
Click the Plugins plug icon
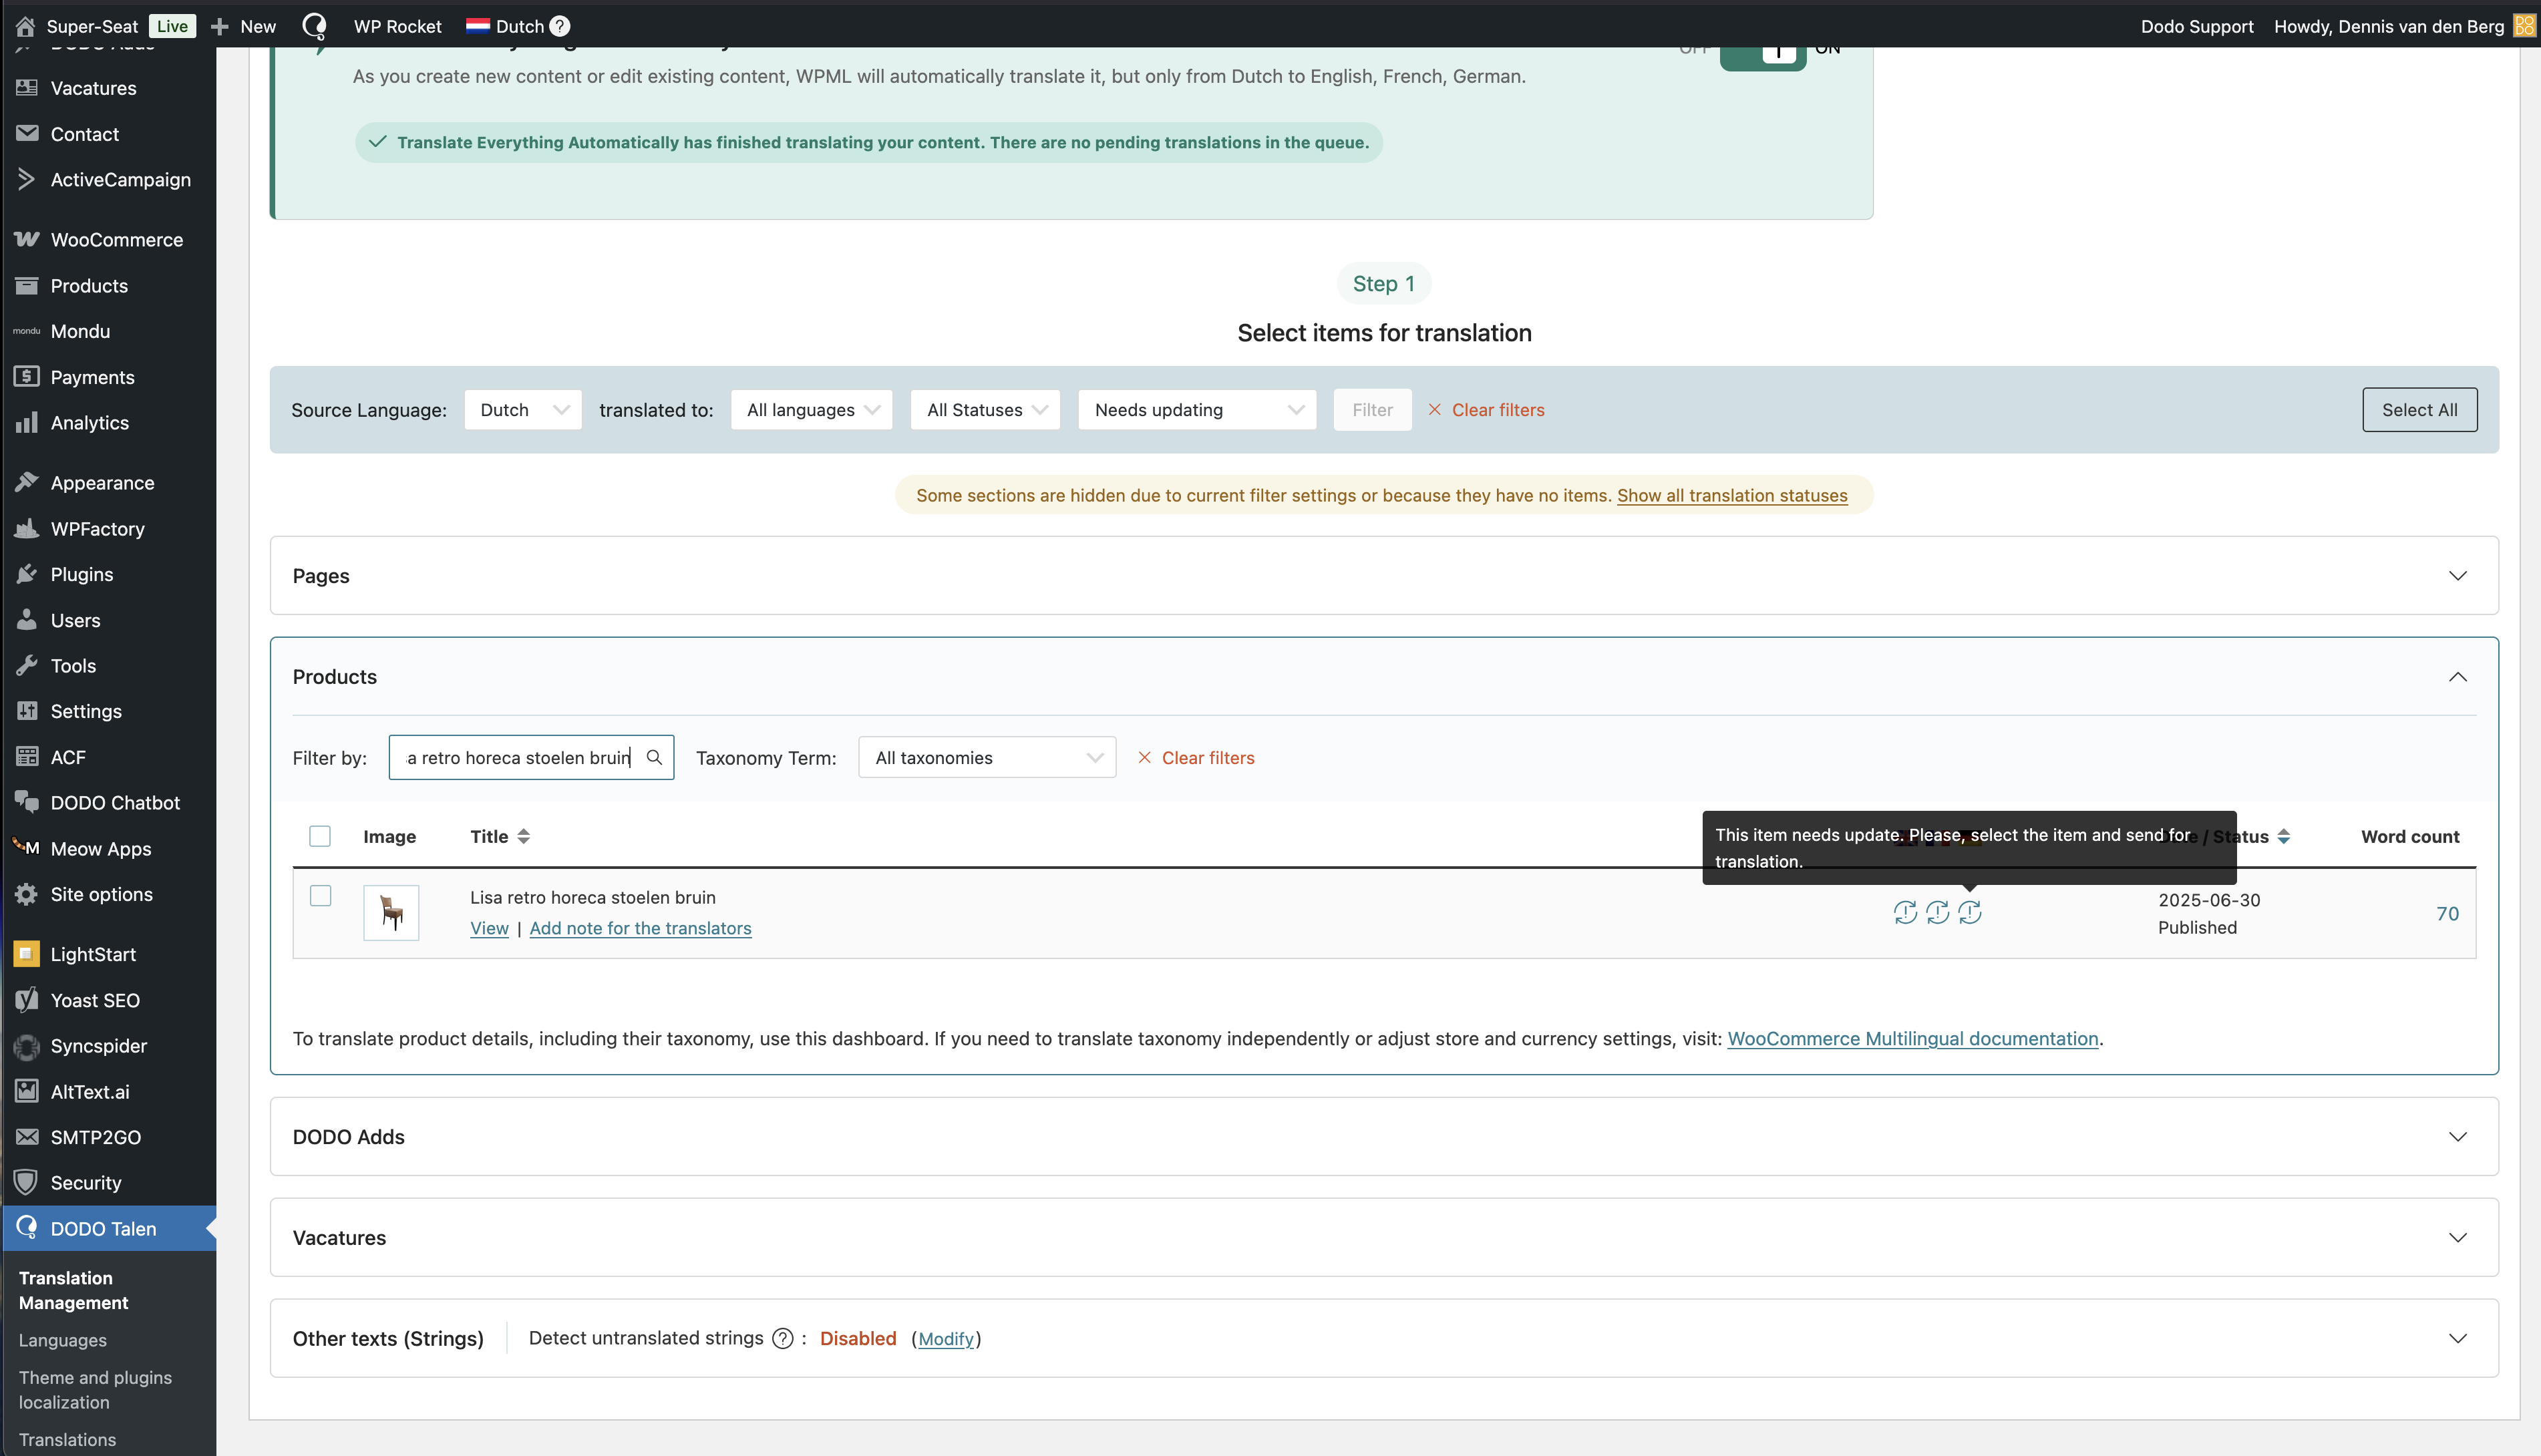pyautogui.click(x=27, y=574)
